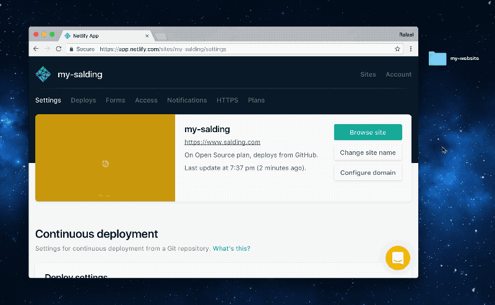Open the What's this? help link

tap(231, 248)
